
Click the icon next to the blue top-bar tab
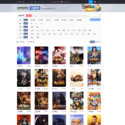[95, 2]
